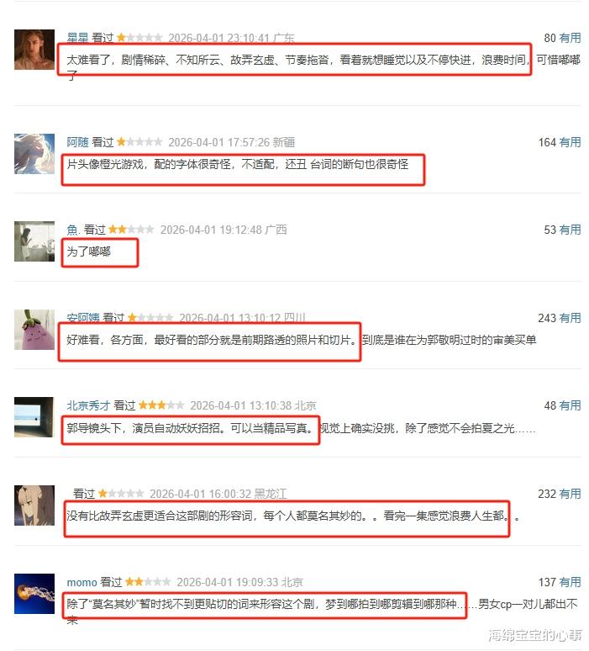Mark the 53-vote review as 有用
Screen dimensions: 589x651
pyautogui.click(x=570, y=230)
